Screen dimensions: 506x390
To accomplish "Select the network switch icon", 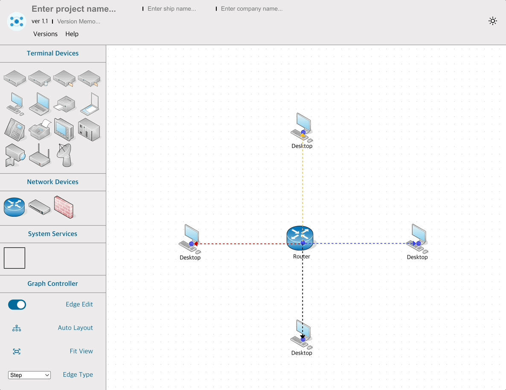I will pos(39,207).
